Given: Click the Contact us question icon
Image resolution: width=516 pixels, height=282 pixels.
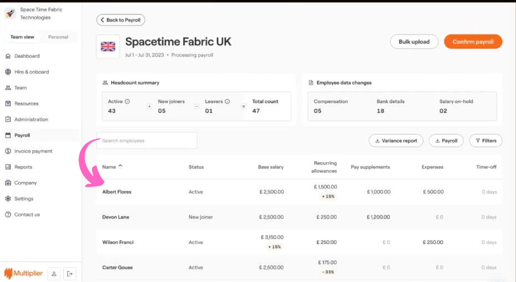Looking at the screenshot, I should (8, 214).
